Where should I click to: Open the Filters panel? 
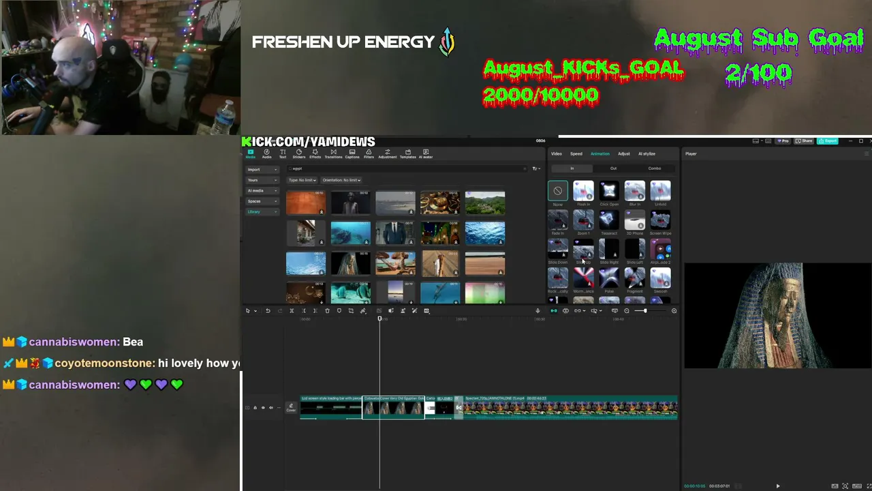click(369, 153)
